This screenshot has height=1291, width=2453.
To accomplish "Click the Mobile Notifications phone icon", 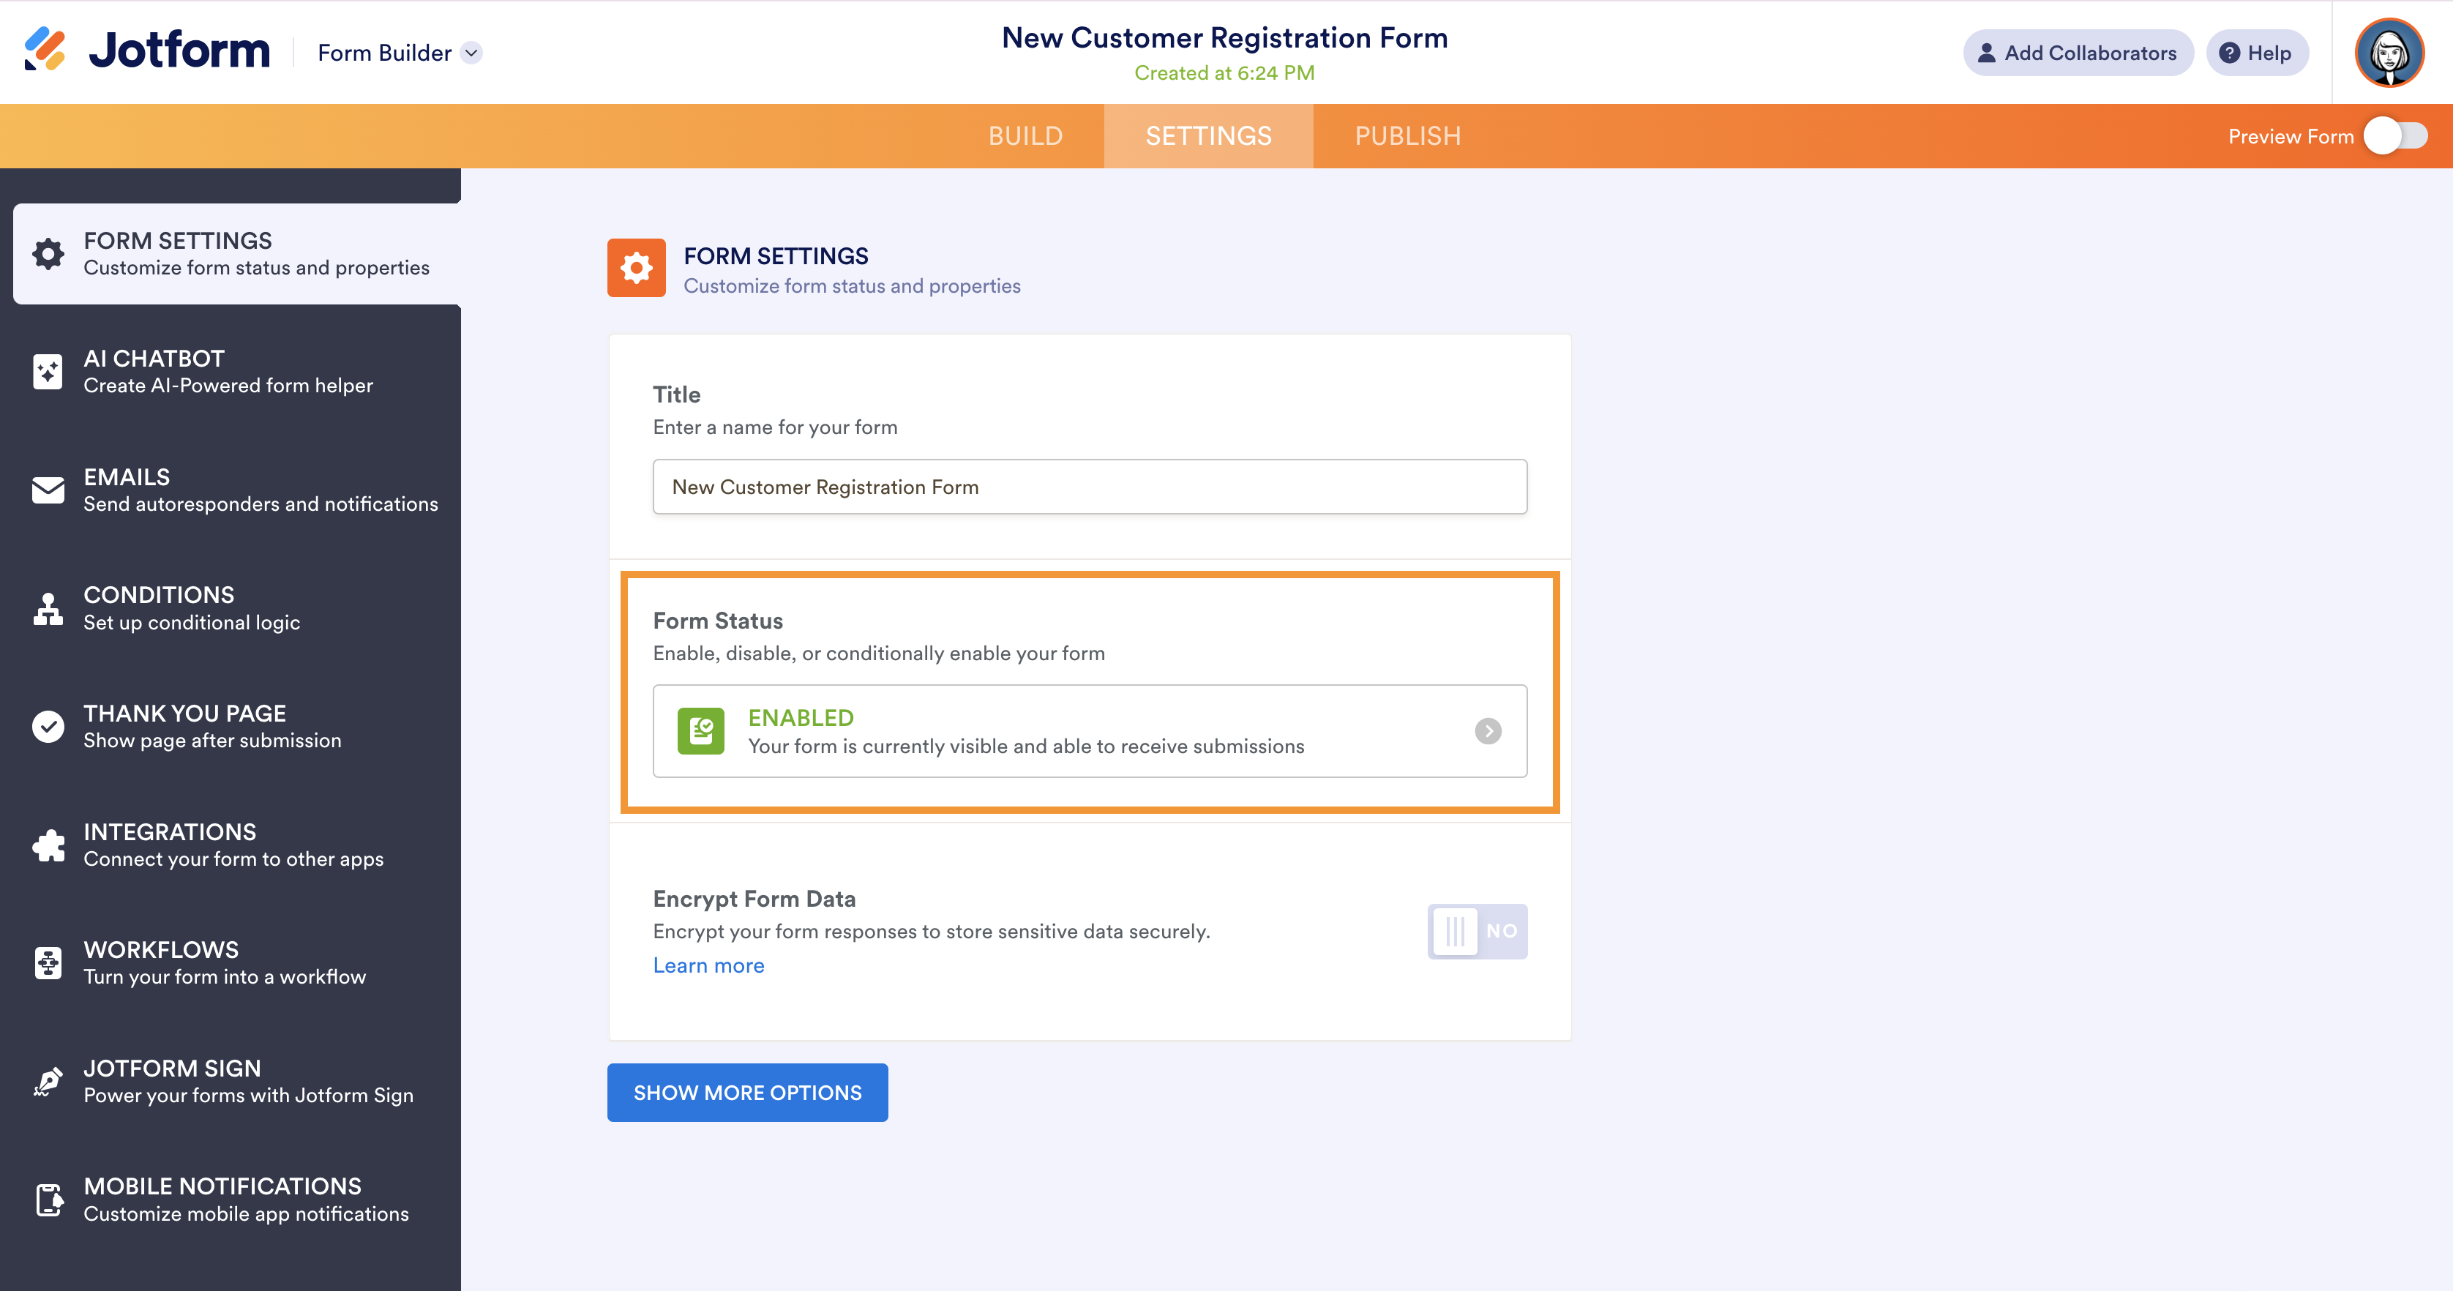I will (48, 1200).
